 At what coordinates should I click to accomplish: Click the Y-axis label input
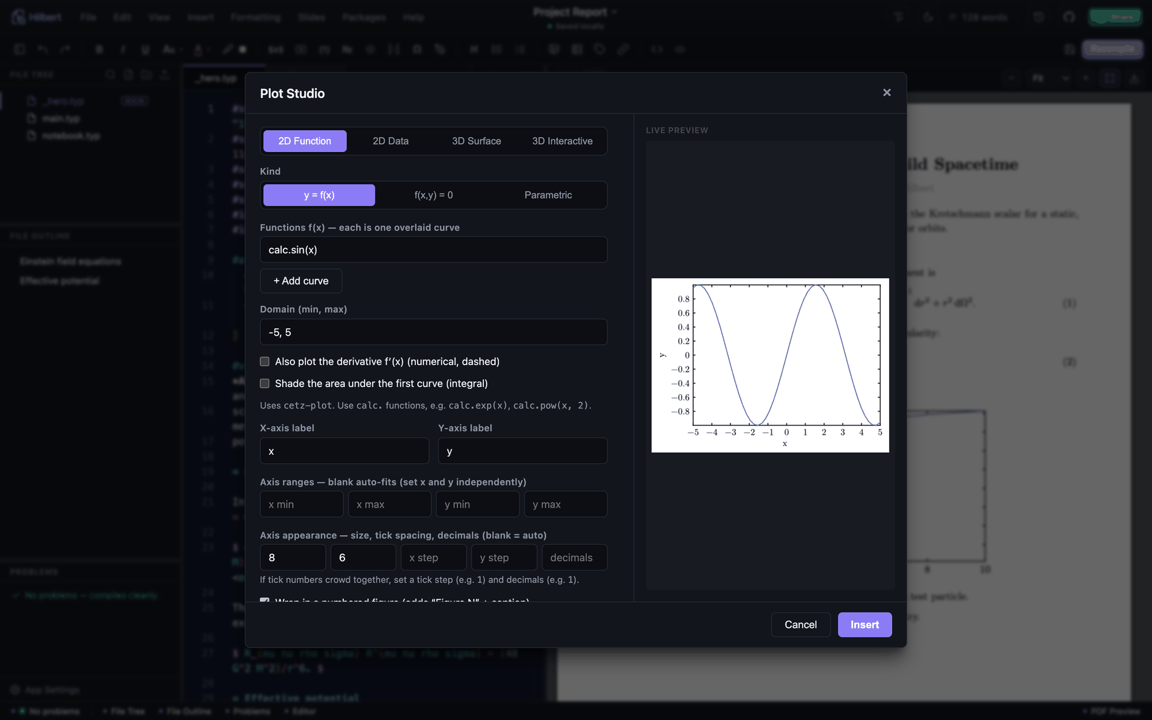coord(522,451)
